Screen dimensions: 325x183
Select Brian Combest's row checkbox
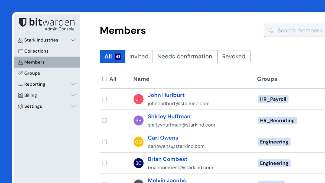point(105,163)
